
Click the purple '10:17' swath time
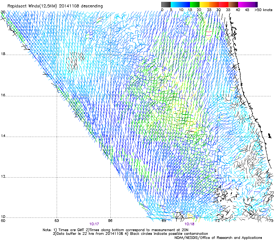click(94, 224)
